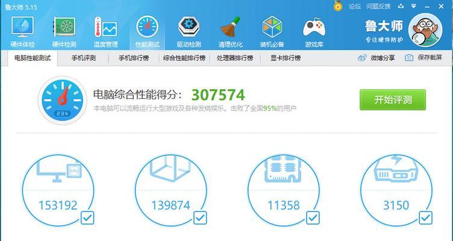The height and width of the screenshot is (241, 453).
Task: Click the camera screenshot icon
Action: point(409,58)
